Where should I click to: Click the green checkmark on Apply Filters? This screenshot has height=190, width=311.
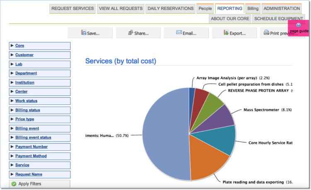(x=14, y=184)
